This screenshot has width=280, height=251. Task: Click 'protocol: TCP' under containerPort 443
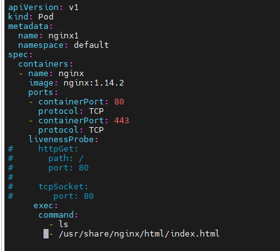pyautogui.click(x=71, y=130)
